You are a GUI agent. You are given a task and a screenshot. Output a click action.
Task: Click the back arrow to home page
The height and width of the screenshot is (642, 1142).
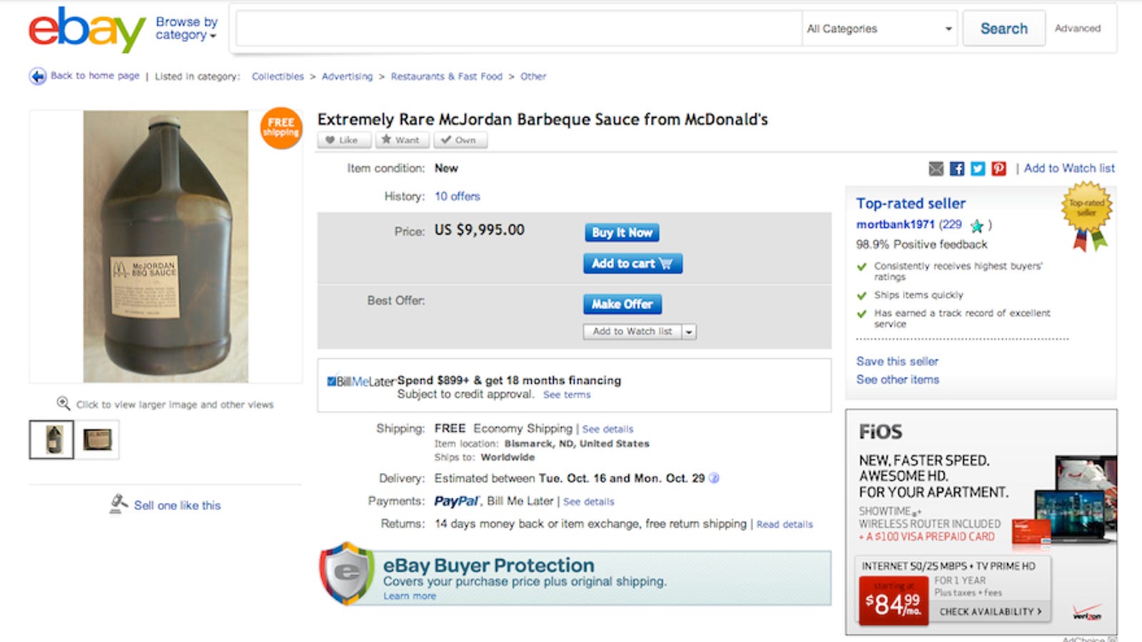pyautogui.click(x=38, y=76)
